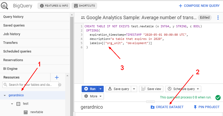Click the newtable table icon
The width and height of the screenshot is (223, 116).
tap(26, 112)
